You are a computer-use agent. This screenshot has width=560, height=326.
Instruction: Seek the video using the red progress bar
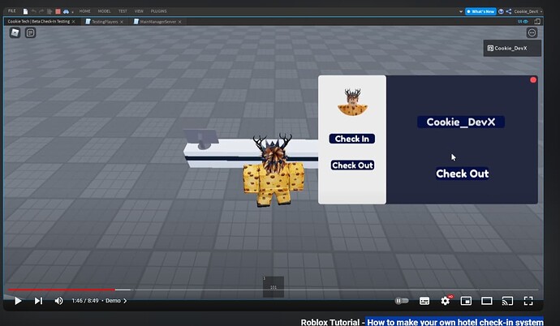(61, 290)
